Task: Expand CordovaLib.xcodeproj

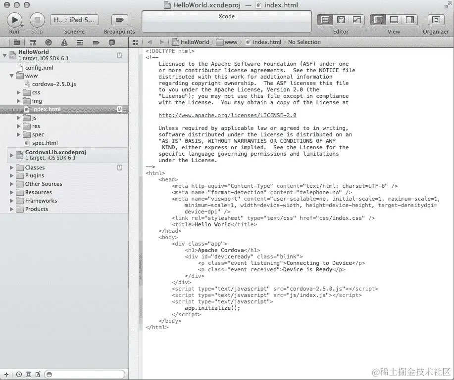Action: [x=11, y=155]
